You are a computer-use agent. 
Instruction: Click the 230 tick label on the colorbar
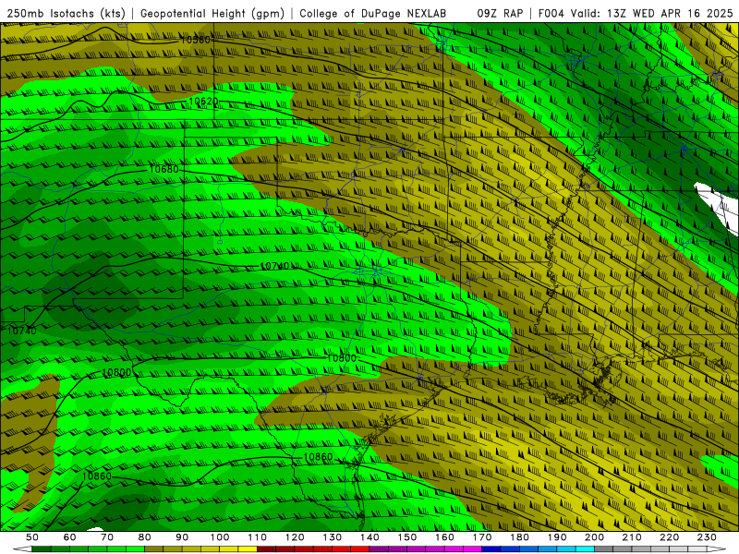[x=707, y=537]
